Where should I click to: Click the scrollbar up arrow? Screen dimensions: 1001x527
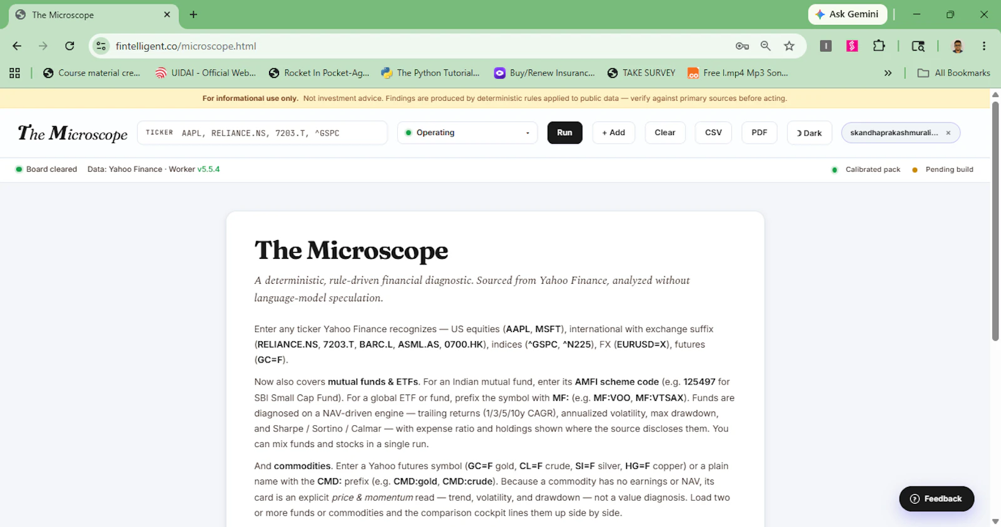pos(995,94)
